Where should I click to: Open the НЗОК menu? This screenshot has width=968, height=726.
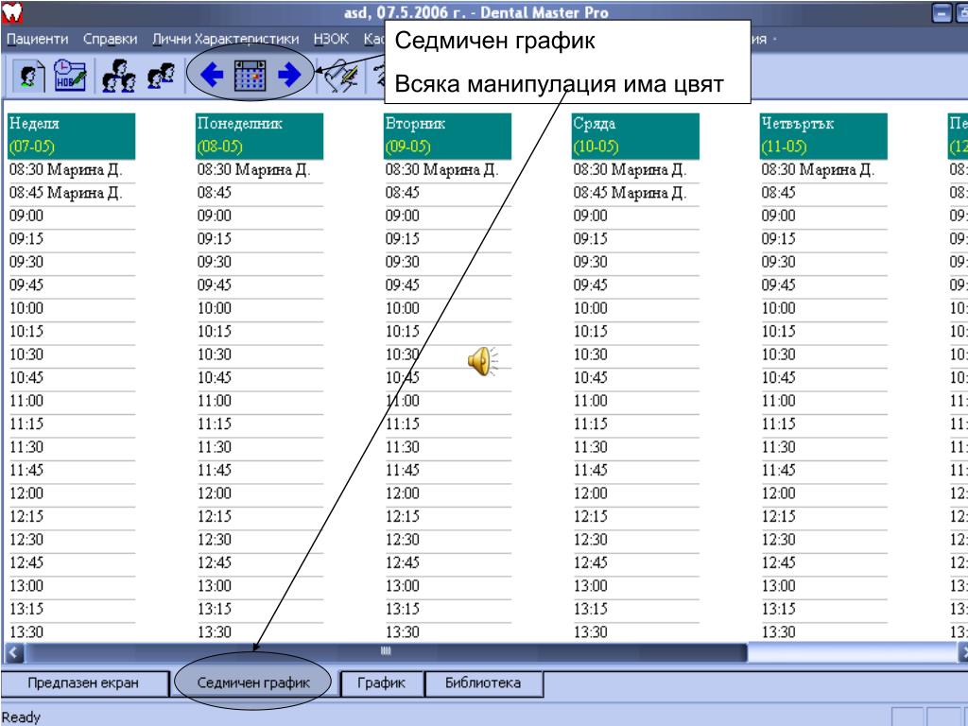pyautogui.click(x=331, y=39)
